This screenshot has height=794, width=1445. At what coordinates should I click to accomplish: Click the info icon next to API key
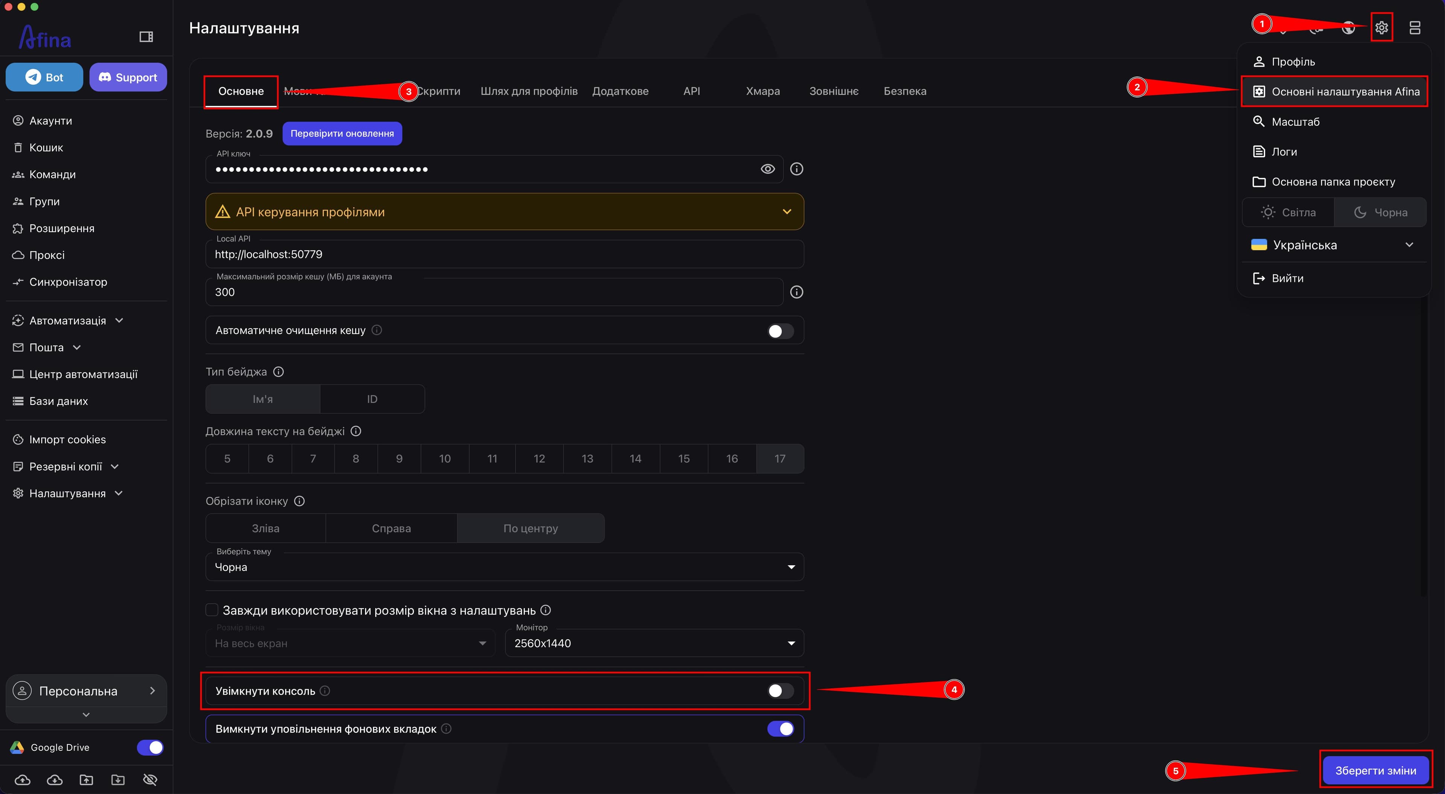(x=797, y=169)
